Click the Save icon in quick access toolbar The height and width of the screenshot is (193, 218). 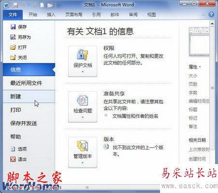(15, 5)
